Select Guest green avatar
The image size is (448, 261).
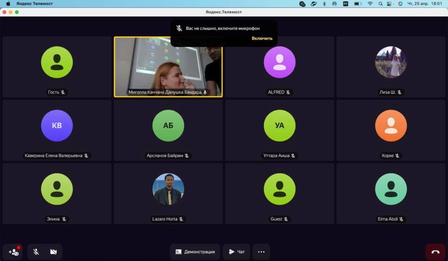pyautogui.click(x=280, y=189)
